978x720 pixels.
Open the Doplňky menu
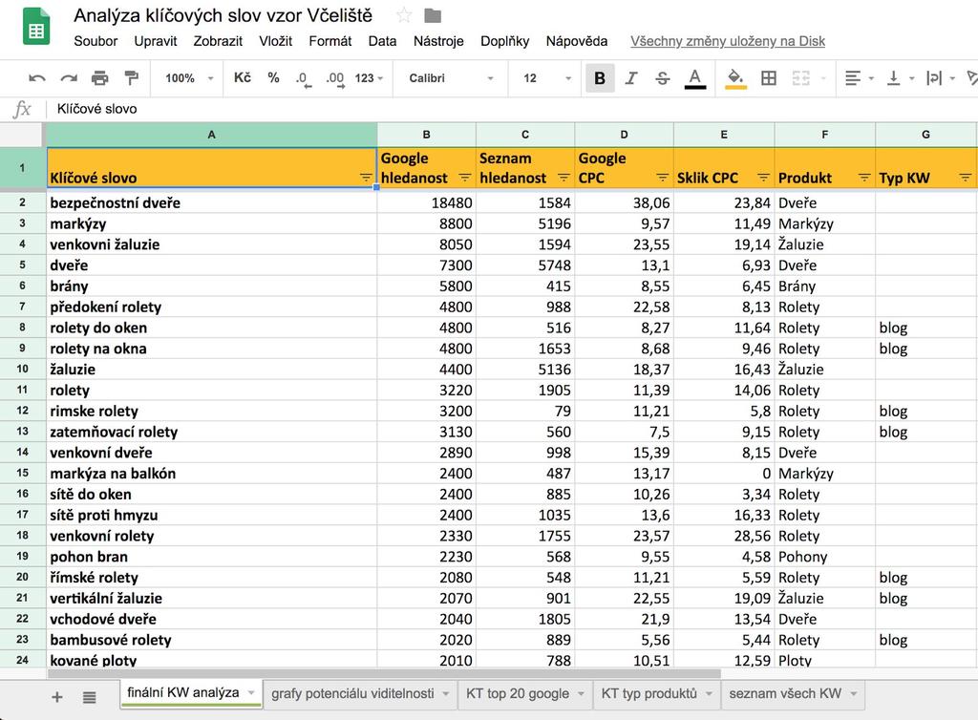pos(504,41)
